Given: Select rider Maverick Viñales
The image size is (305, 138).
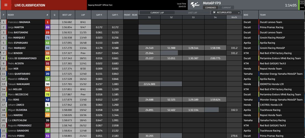Looking at the screenshot, I should pos(18,79).
